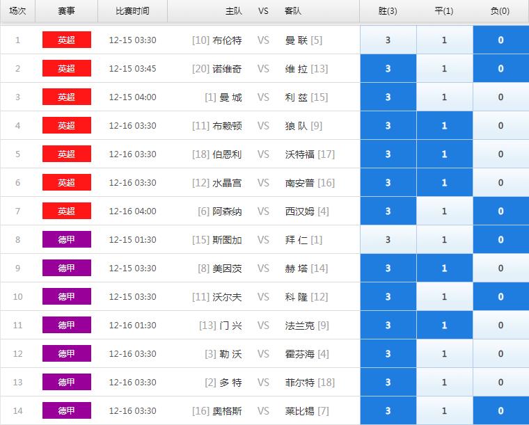Screen dimensions: 529x425
Task: Toggle draw (1) for 布伦特 vs 曼联
Action: pyautogui.click(x=444, y=40)
